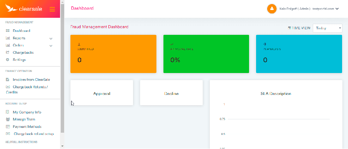Open Dashboard in the sidebar

tap(21, 31)
